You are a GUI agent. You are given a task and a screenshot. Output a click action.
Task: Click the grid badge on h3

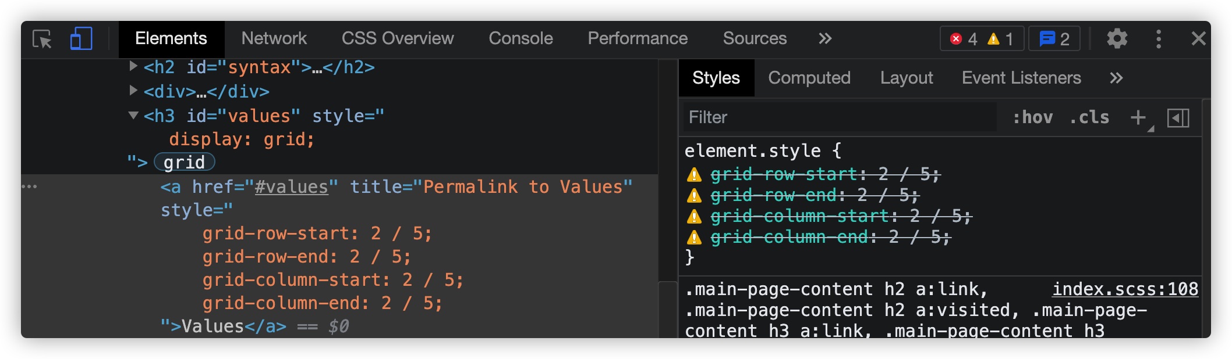click(185, 162)
